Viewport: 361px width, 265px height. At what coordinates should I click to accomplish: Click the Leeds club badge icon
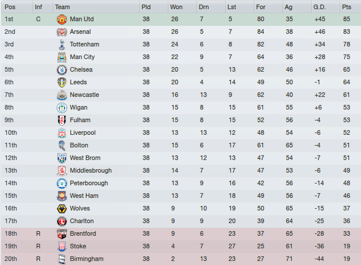click(62, 83)
